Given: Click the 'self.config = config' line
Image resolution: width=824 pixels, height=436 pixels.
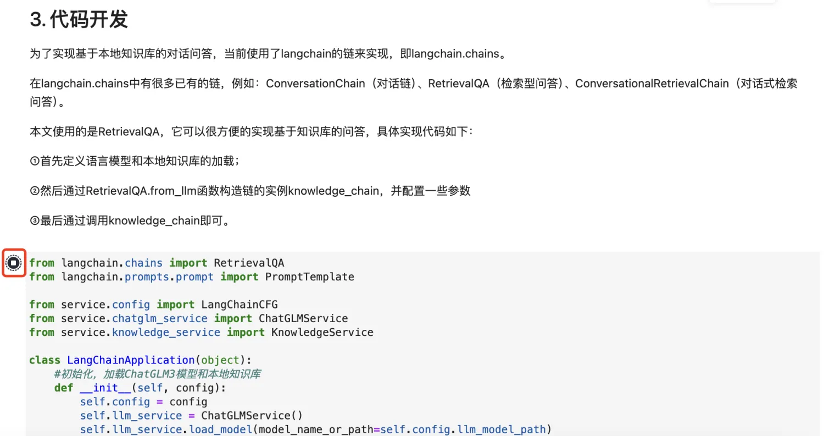Looking at the screenshot, I should point(143,401).
